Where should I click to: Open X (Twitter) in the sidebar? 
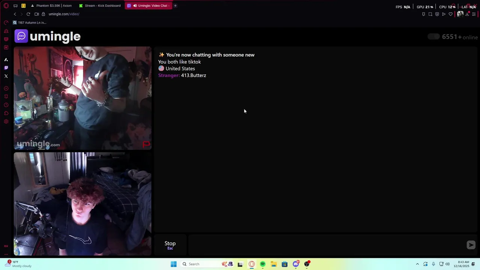coord(6,76)
